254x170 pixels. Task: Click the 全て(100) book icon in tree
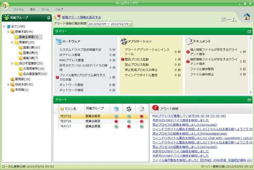point(9,27)
